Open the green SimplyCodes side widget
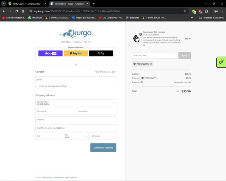The height and width of the screenshot is (181, 226). pyautogui.click(x=221, y=62)
